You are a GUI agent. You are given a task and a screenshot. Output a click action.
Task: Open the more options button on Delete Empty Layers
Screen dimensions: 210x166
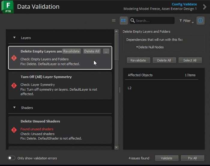coord(106,51)
